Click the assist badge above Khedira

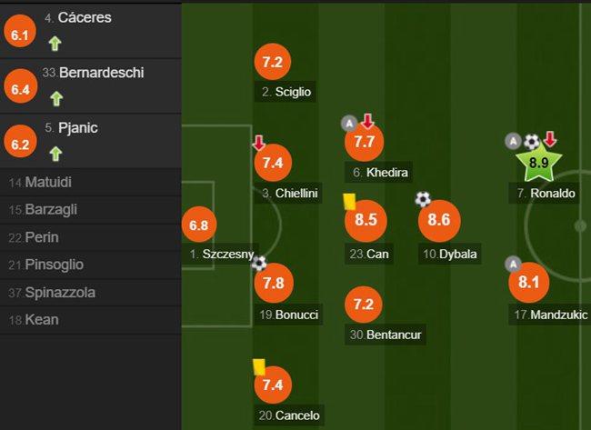click(x=349, y=124)
